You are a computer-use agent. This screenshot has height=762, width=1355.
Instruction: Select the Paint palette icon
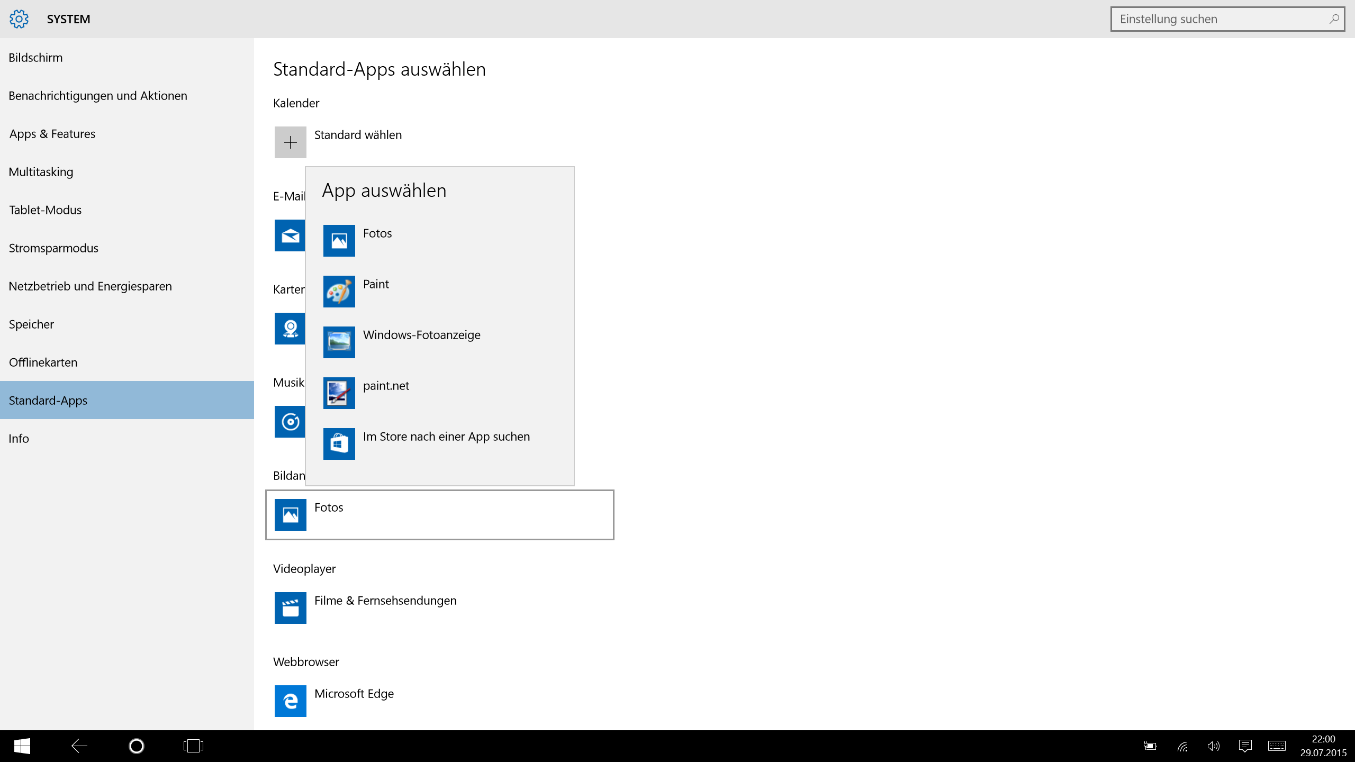(x=339, y=292)
